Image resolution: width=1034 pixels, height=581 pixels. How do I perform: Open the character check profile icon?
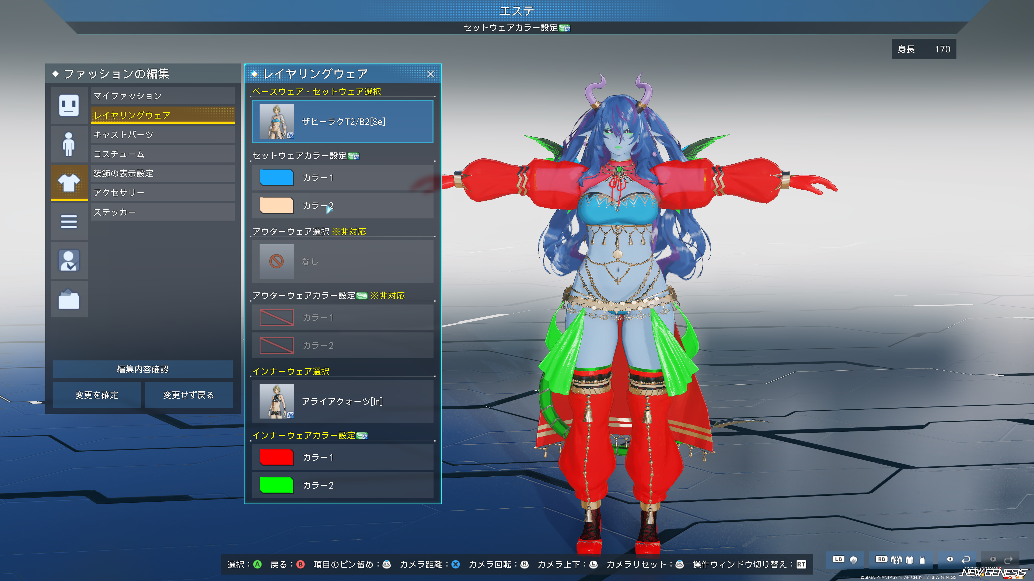[x=69, y=260]
